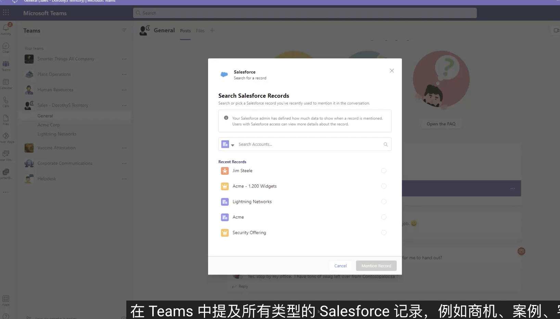Click the Open the FAQ button
Image resolution: width=560 pixels, height=319 pixels.
441,124
